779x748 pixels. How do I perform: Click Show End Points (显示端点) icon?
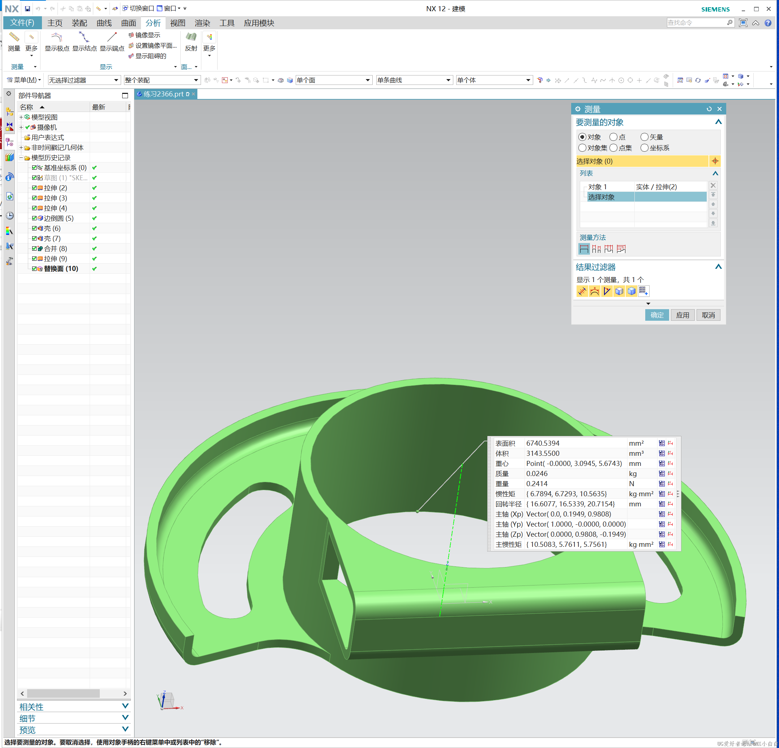112,38
